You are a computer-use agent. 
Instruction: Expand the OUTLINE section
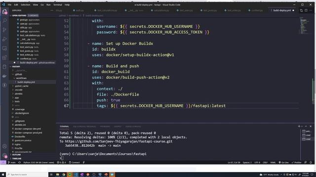click(x=16, y=155)
